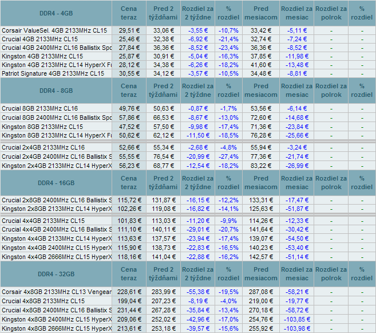This screenshot has width=376, height=333.
Task: Select the Patriot Signature 4GB 2133MHz CL15 name
Action: (x=53, y=73)
